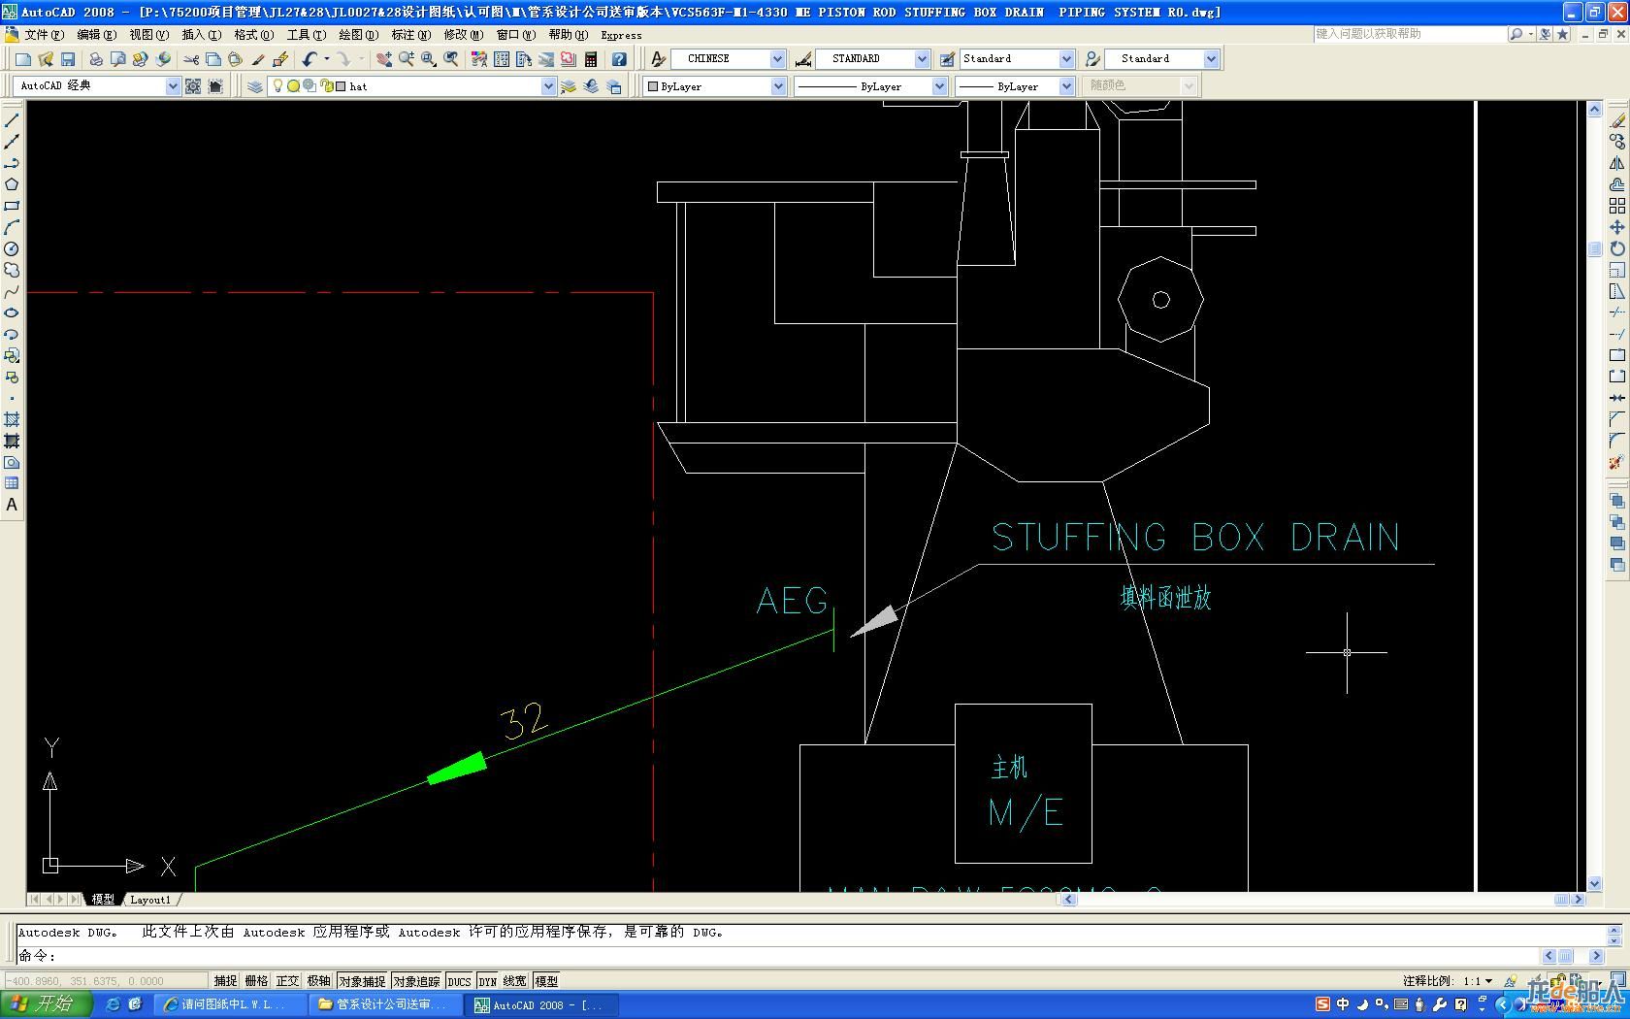Select the Line tool in Draw toolbar

(12, 120)
